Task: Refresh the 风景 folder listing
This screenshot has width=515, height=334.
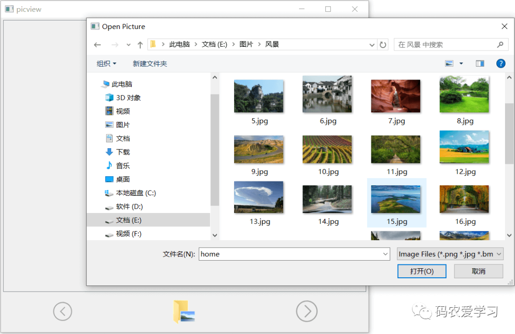Action: (383, 45)
